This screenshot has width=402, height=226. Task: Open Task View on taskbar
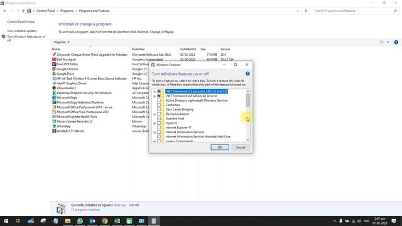click(18, 221)
